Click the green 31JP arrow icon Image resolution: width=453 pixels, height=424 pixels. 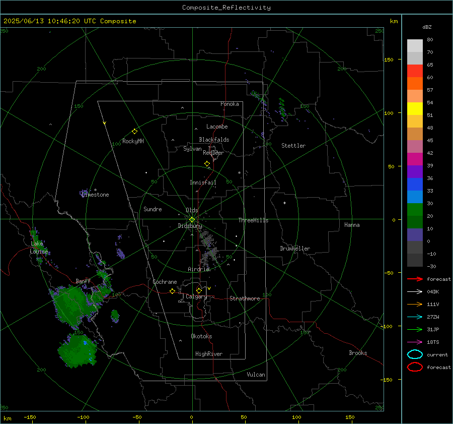tap(415, 329)
